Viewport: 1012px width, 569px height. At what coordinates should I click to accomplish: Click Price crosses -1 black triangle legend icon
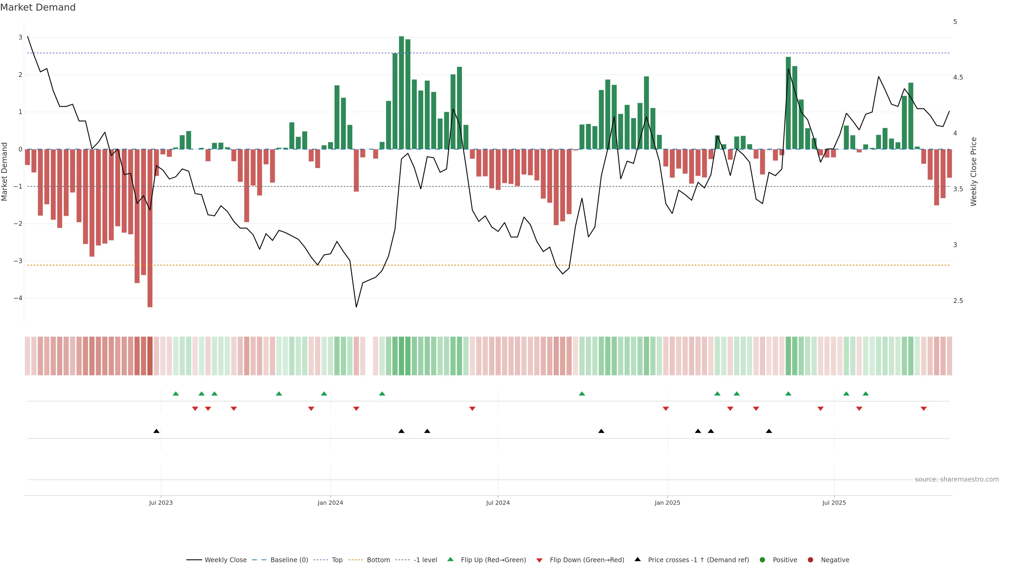pos(638,560)
